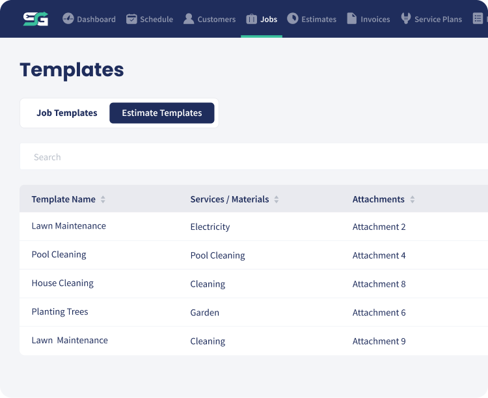Click the Garden service cell

(x=205, y=313)
